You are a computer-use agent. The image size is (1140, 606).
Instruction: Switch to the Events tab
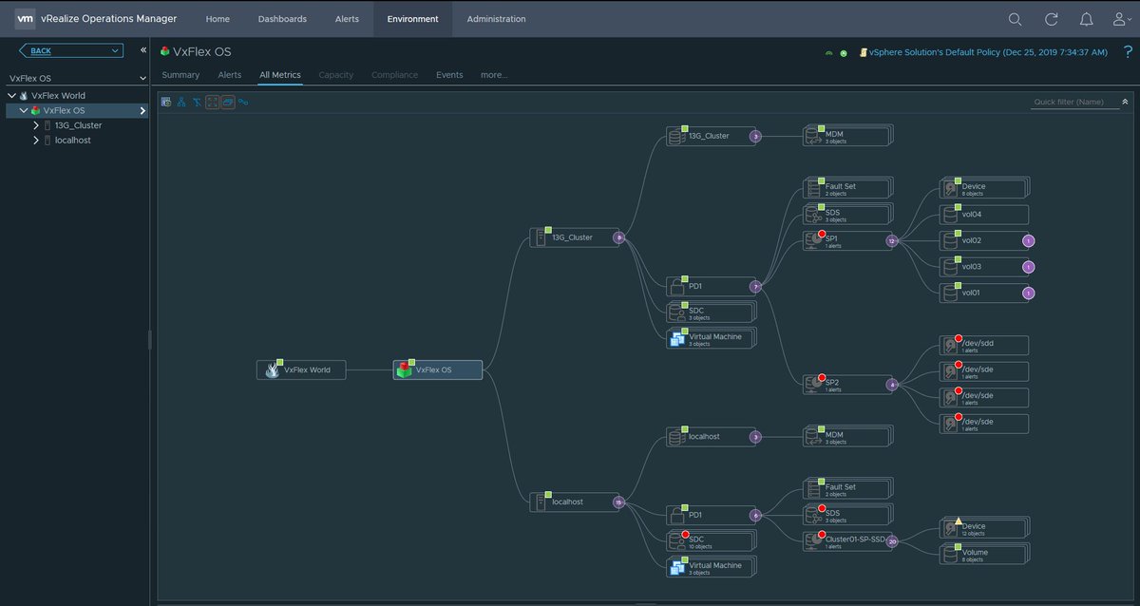point(449,75)
